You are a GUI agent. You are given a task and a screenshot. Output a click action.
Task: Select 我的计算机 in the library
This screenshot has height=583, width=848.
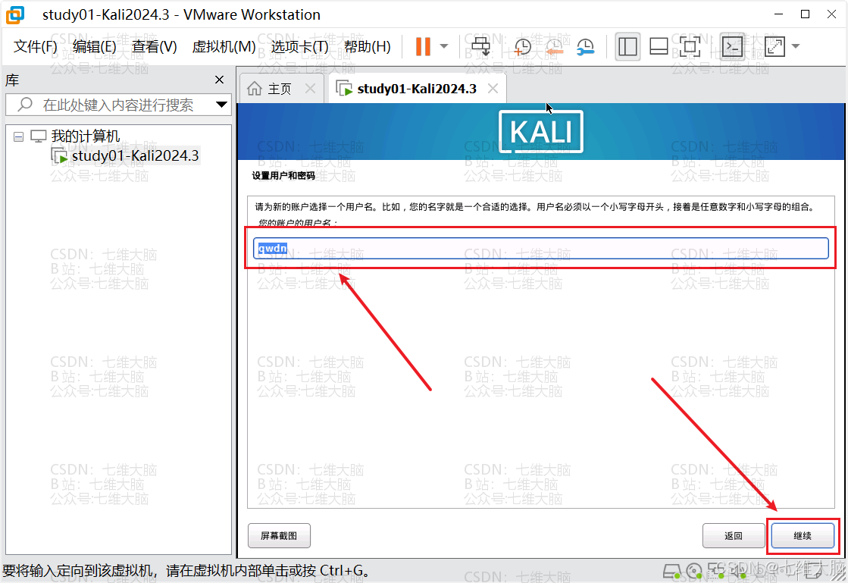tap(86, 136)
